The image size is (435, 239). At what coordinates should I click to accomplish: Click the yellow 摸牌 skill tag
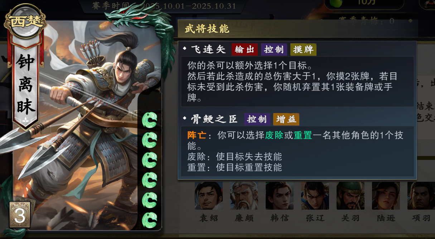click(x=304, y=49)
